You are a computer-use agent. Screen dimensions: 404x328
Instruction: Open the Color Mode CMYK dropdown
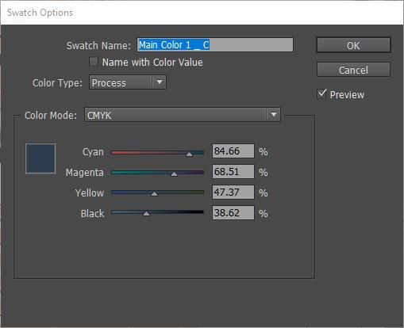183,115
